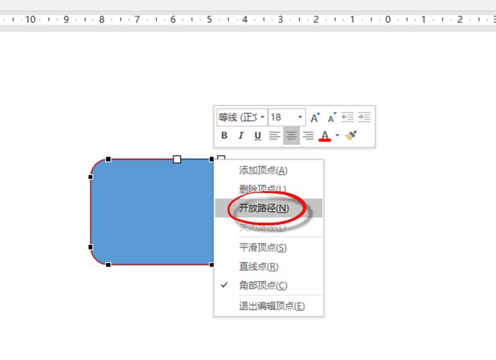
Task: Decrease the indent level
Action: tap(347, 117)
